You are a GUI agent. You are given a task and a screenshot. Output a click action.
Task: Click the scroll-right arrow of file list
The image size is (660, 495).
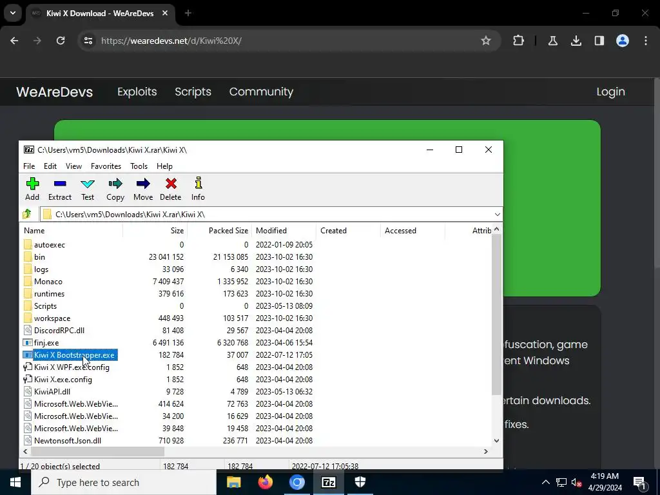coord(486,451)
